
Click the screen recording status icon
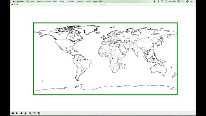(x=154, y=1)
